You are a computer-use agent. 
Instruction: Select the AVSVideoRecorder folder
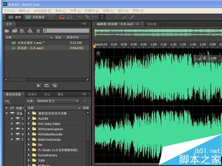tap(50, 134)
